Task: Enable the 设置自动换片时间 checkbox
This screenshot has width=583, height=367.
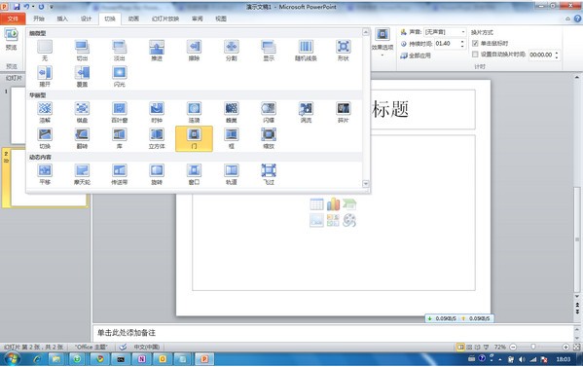Action: [x=475, y=55]
